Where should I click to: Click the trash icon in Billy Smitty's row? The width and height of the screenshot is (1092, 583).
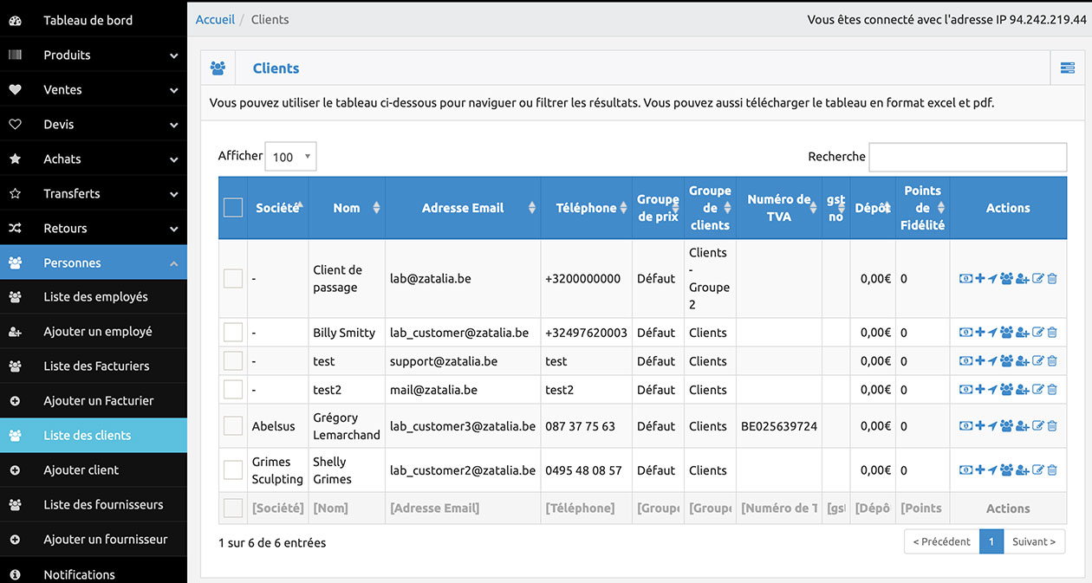pos(1052,333)
